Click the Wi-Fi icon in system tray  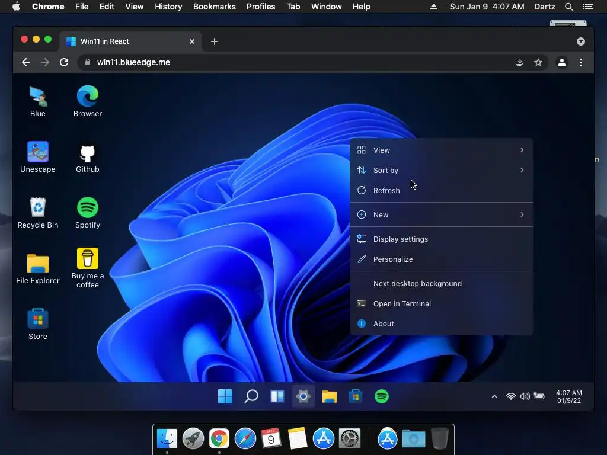point(510,396)
